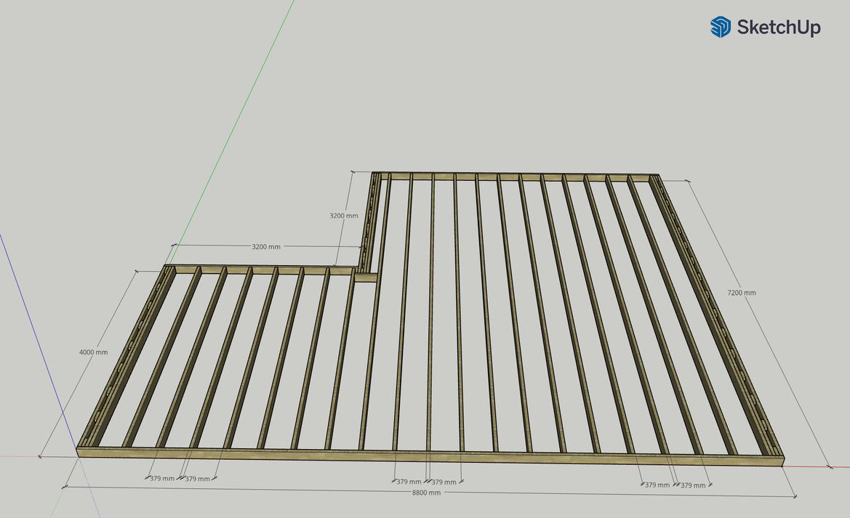Select the rightmost 379 mm dimension label
The image size is (850, 518).
695,485
